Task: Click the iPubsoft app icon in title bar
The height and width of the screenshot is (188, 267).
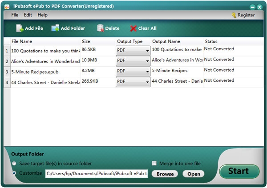Action: pyautogui.click(x=7, y=7)
